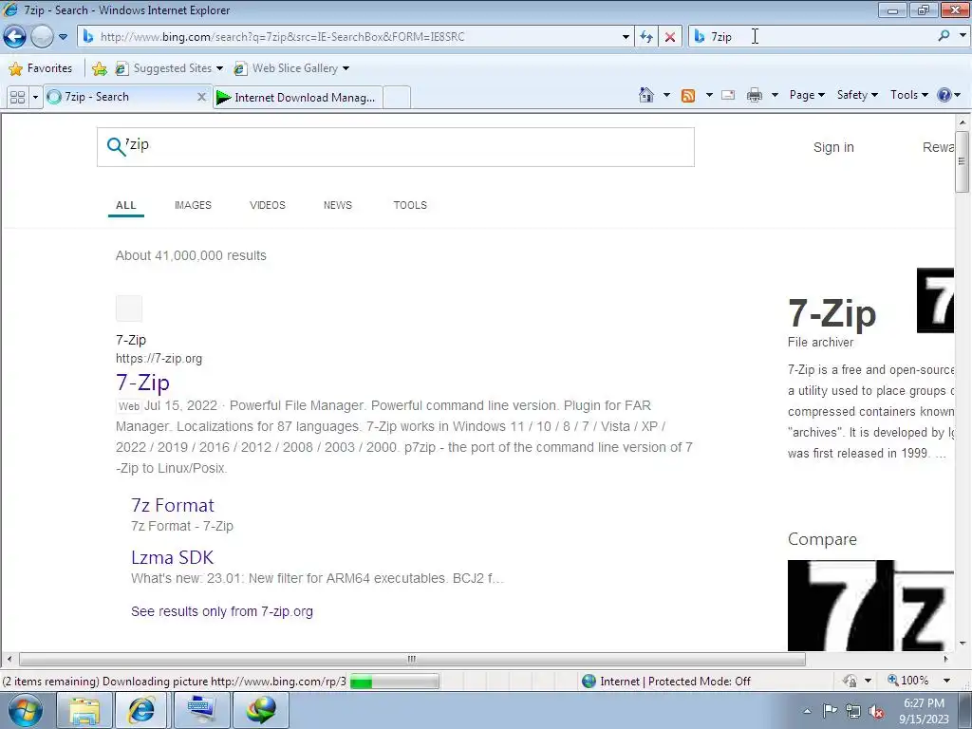Image resolution: width=972 pixels, height=729 pixels.
Task: Click the Bing logo in browser search box
Action: (700, 37)
